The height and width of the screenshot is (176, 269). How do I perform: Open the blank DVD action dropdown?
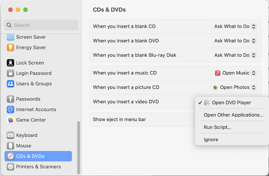pos(235,41)
